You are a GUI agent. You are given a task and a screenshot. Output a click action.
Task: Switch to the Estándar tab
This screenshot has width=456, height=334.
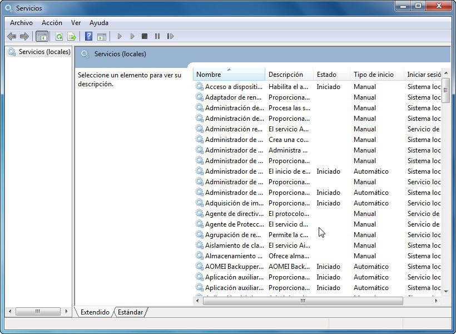tap(130, 312)
